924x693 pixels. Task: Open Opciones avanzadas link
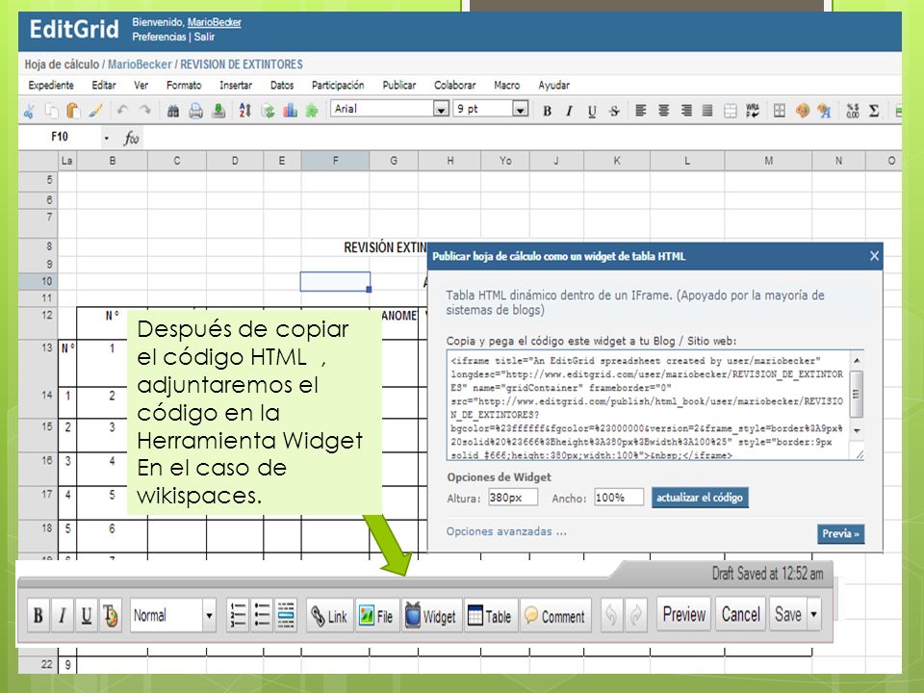tap(506, 531)
